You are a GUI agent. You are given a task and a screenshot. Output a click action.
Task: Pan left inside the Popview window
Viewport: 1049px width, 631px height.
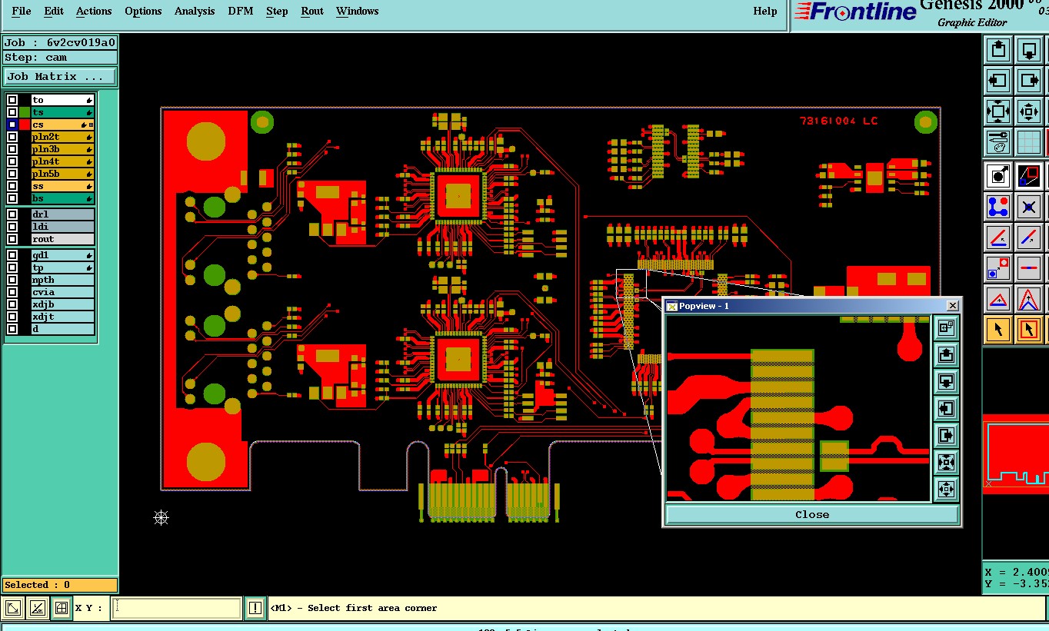point(946,408)
